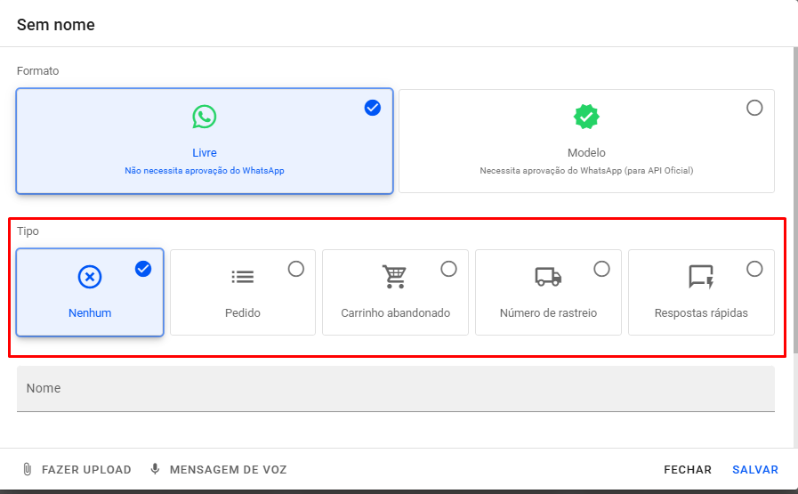Click the chat lightning icon for Respostas rápidas
The width and height of the screenshot is (798, 494).
701,277
